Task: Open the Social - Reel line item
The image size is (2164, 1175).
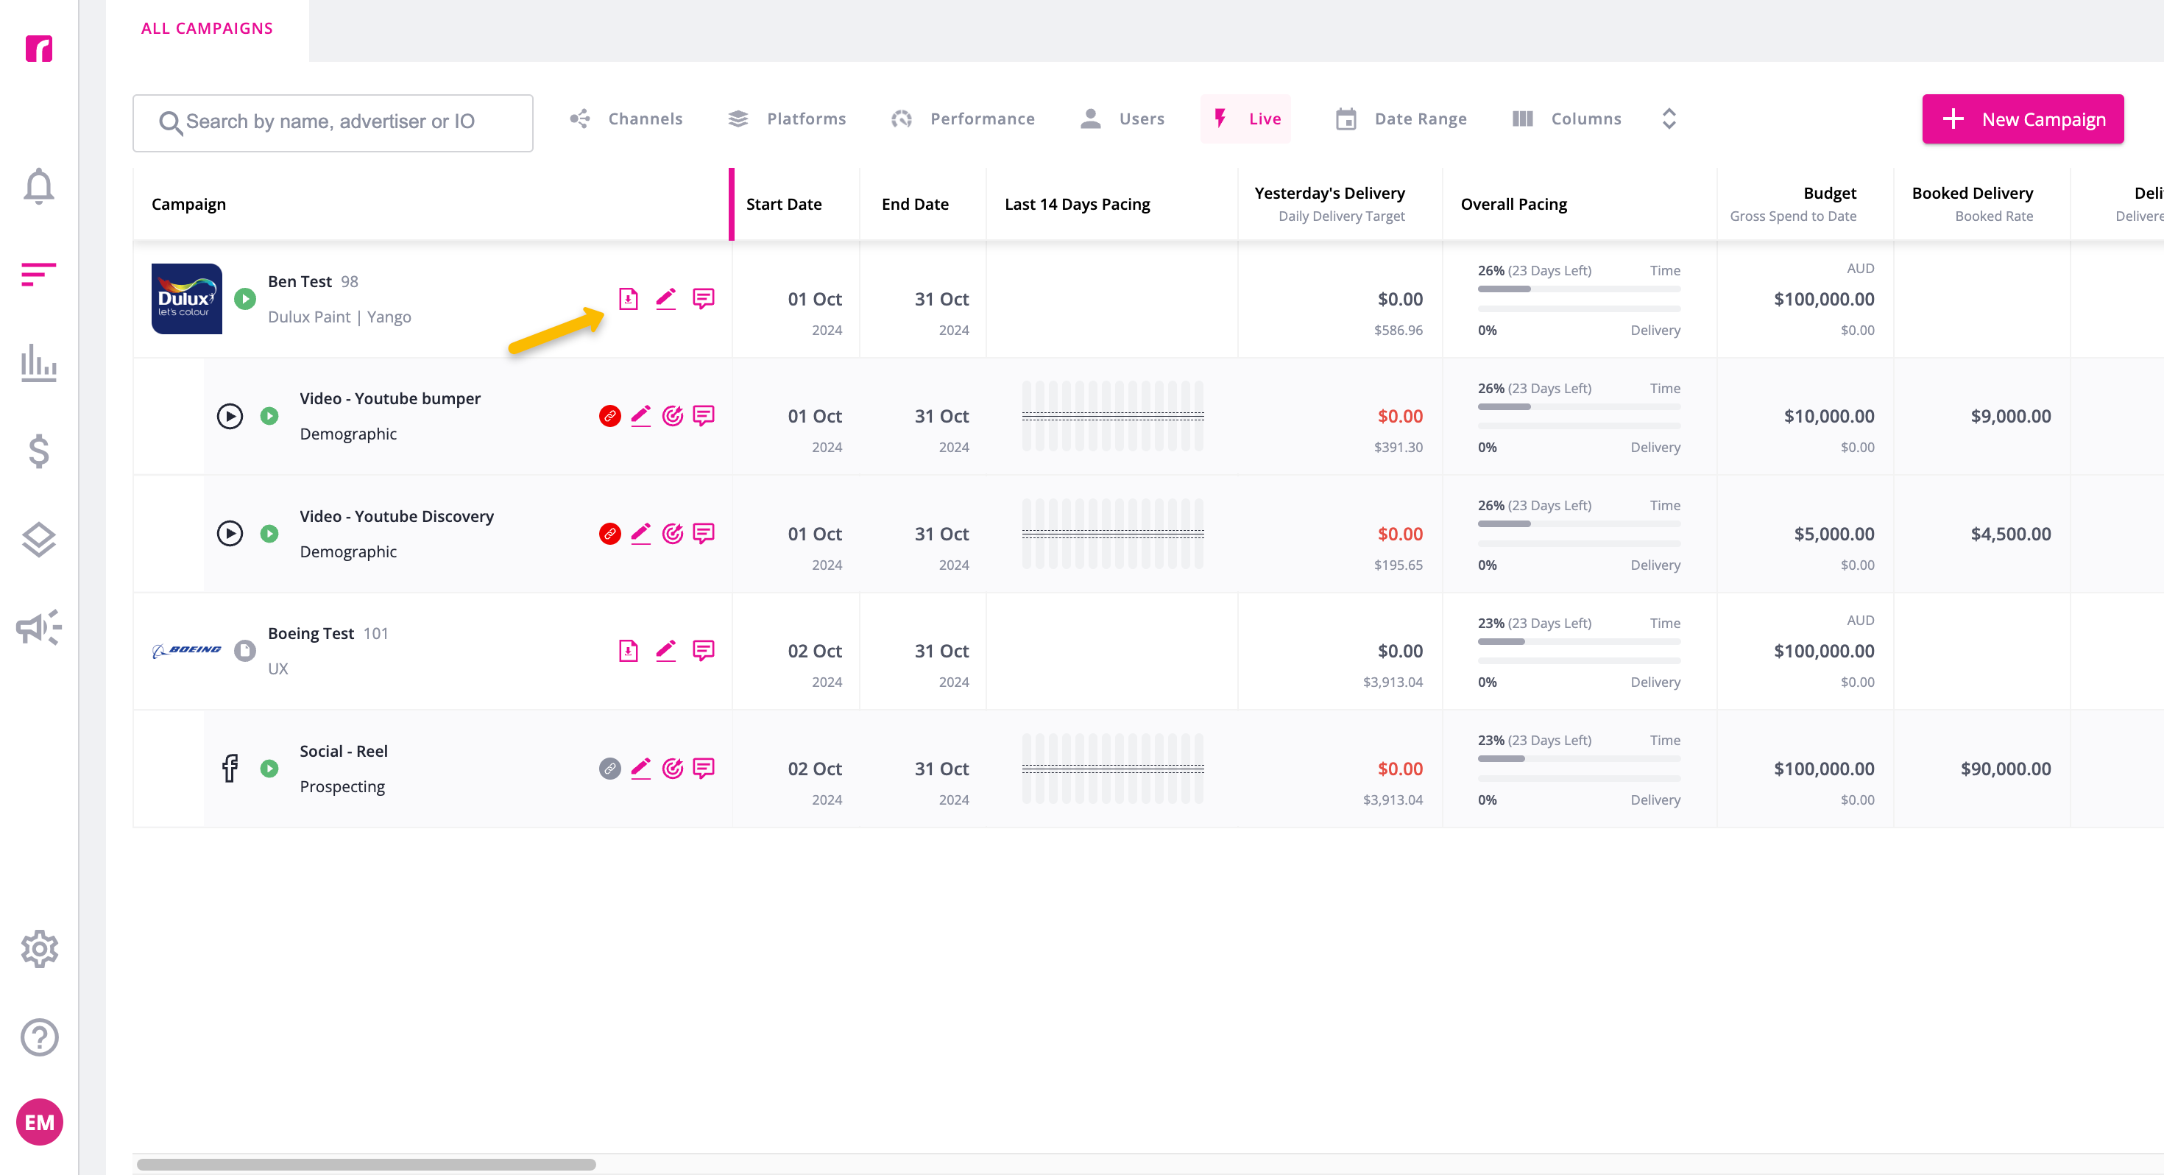Action: tap(344, 750)
